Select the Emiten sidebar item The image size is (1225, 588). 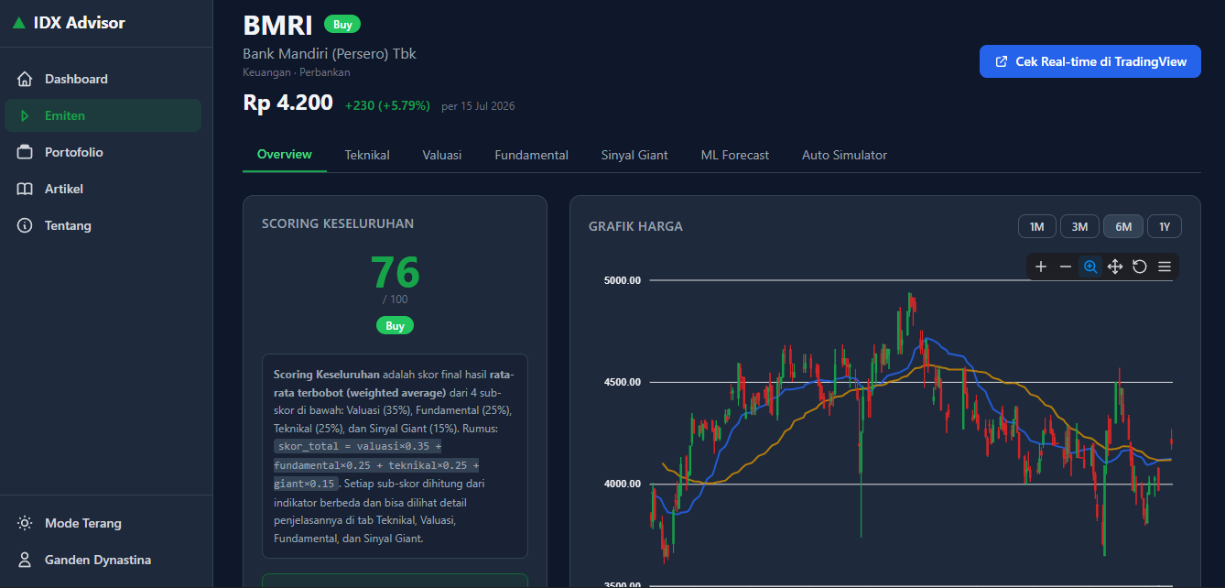coord(103,115)
